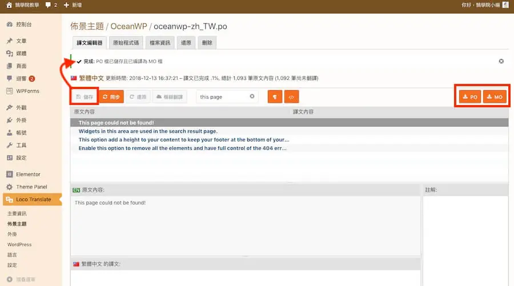
Task: Switch to the 檔案資訊 tab
Action: point(160,43)
